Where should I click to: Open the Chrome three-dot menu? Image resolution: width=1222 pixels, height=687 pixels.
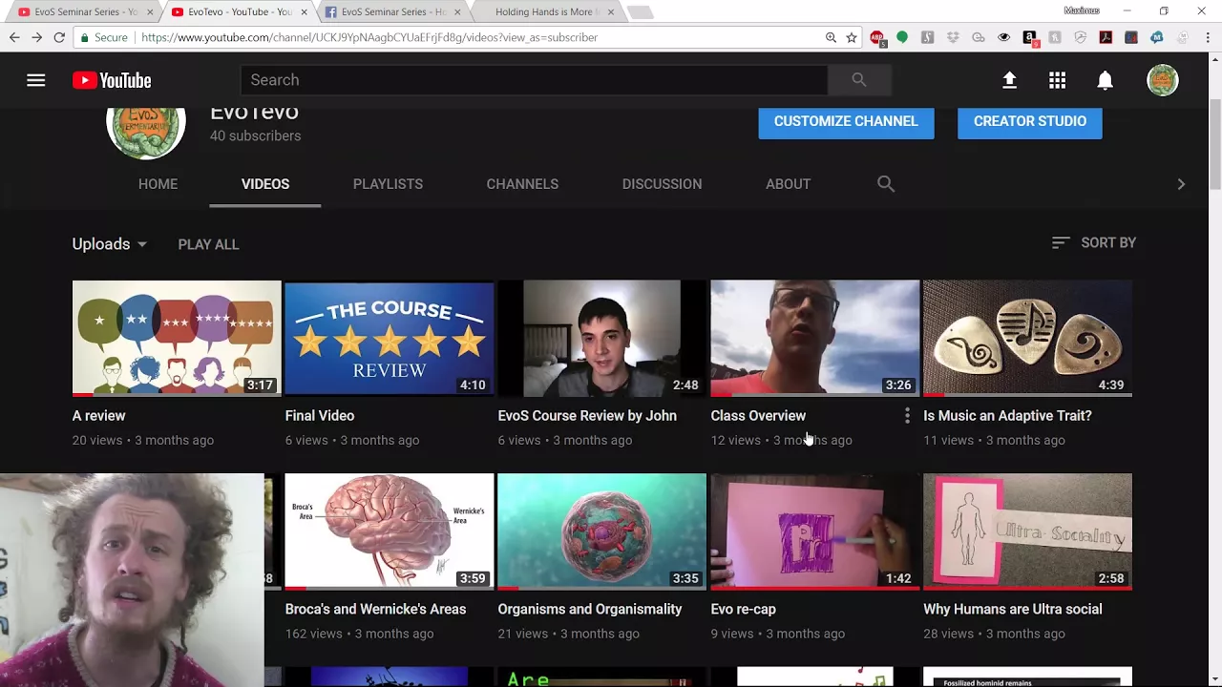(x=1208, y=37)
